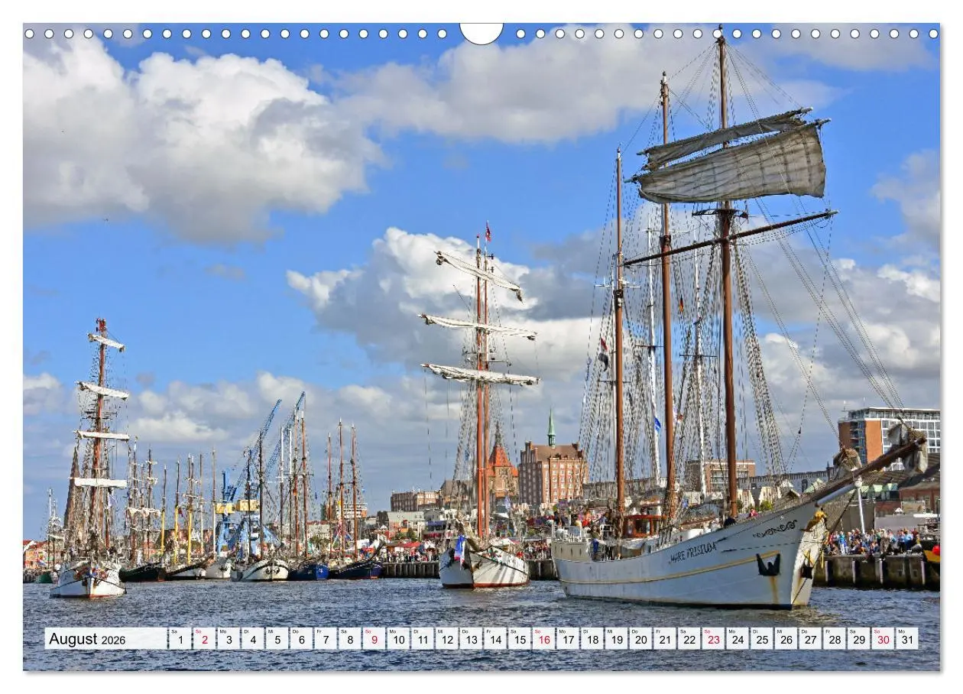This screenshot has width=963, height=694.
Task: Select the red Sunday 30 date cell
Action: click(x=884, y=639)
